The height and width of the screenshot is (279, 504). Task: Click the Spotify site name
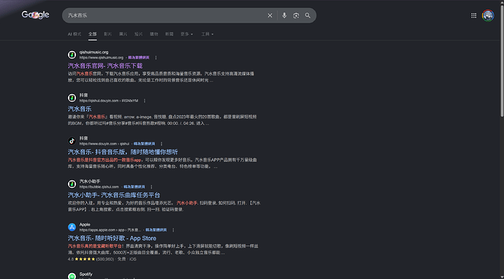coord(85,274)
